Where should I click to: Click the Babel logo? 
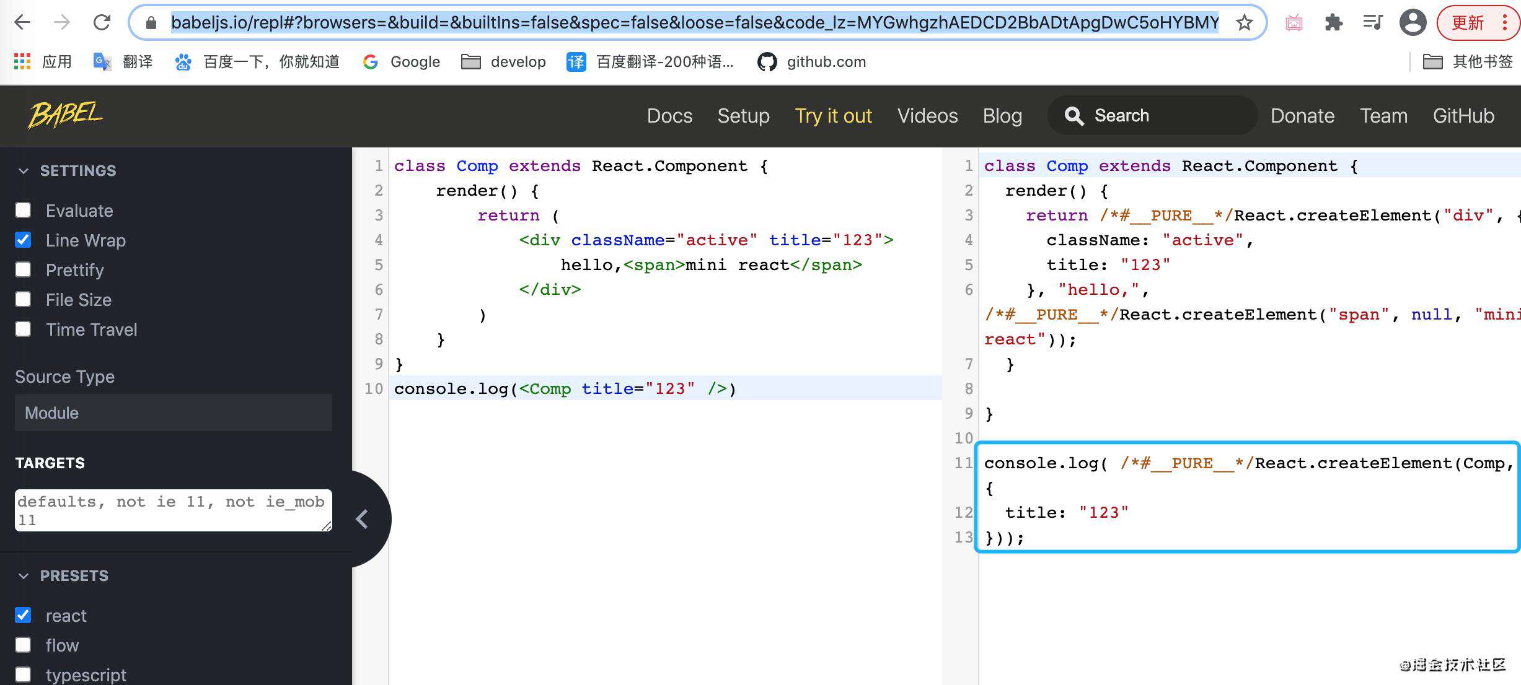(65, 115)
